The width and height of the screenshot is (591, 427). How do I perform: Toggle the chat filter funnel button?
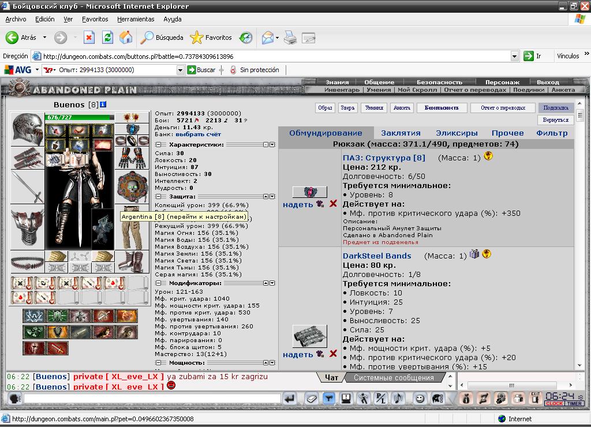point(329,398)
